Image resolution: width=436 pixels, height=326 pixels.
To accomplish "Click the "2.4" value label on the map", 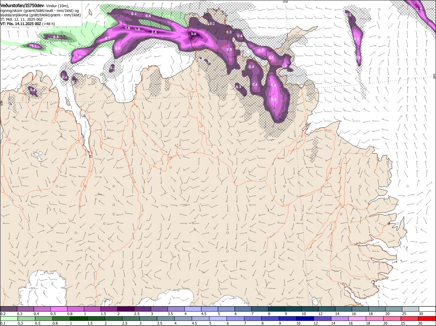I will (x=154, y=32).
